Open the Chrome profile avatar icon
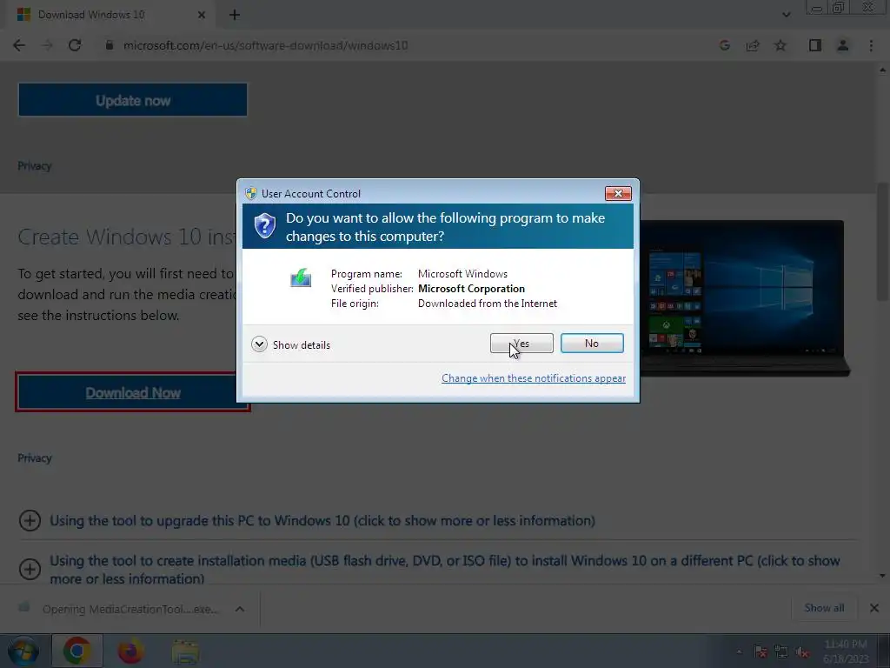This screenshot has height=668, width=890. click(x=843, y=45)
